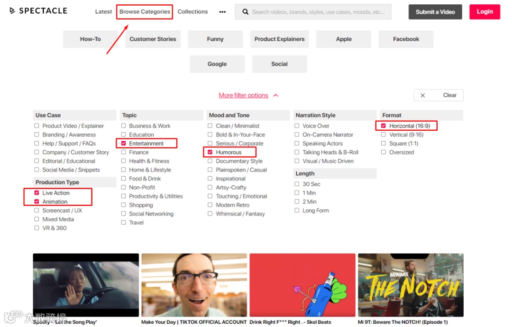Viewport: 512px width, 327px height.
Task: Check VR & 360 option
Action: [37, 228]
